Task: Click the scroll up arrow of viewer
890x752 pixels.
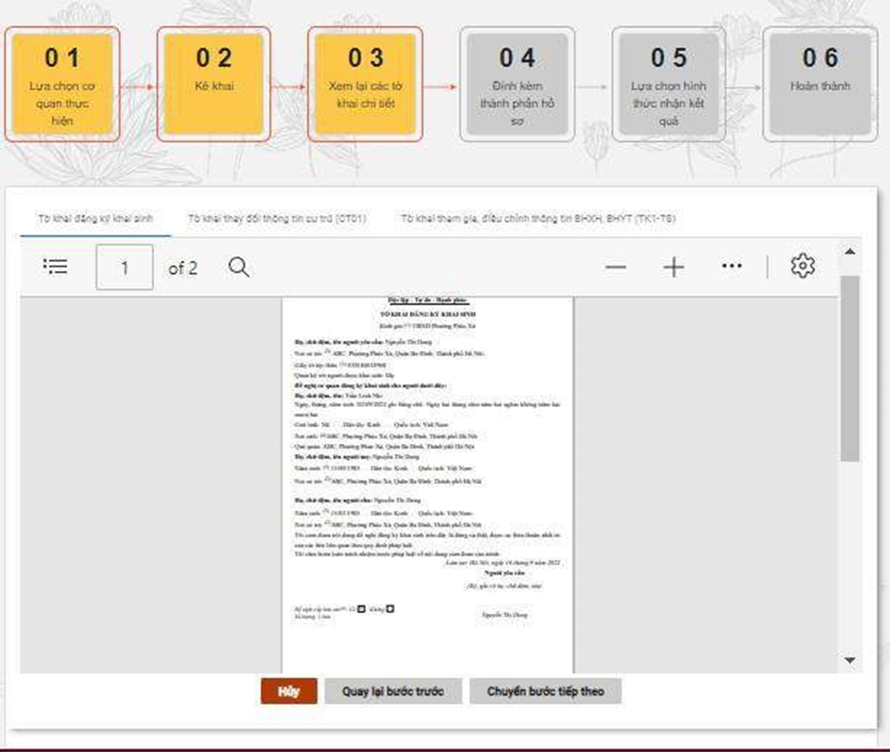Action: pos(849,252)
